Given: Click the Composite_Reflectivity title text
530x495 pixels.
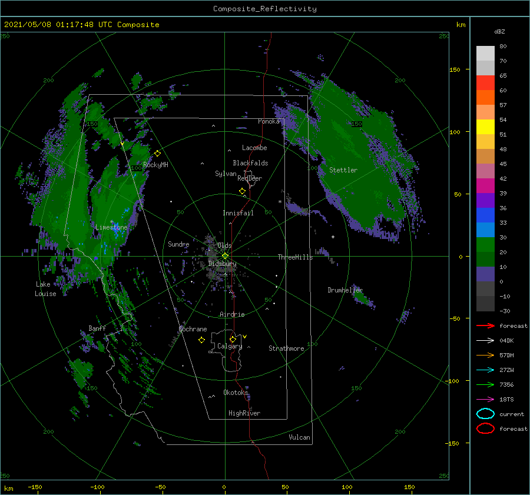Looking at the screenshot, I should pyautogui.click(x=264, y=9).
